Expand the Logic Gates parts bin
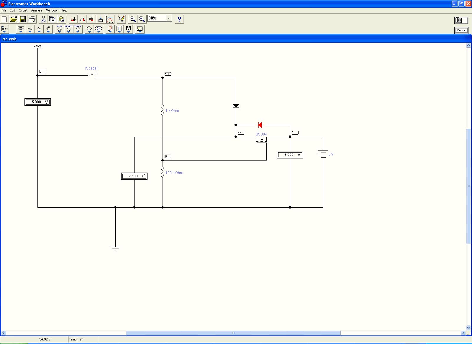 point(89,29)
